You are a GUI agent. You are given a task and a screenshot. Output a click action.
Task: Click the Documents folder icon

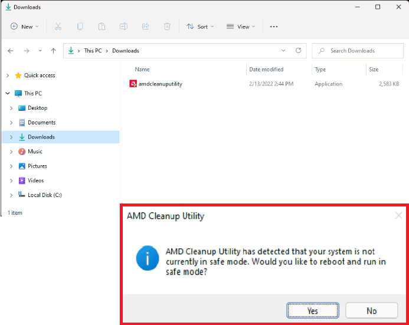(x=22, y=123)
